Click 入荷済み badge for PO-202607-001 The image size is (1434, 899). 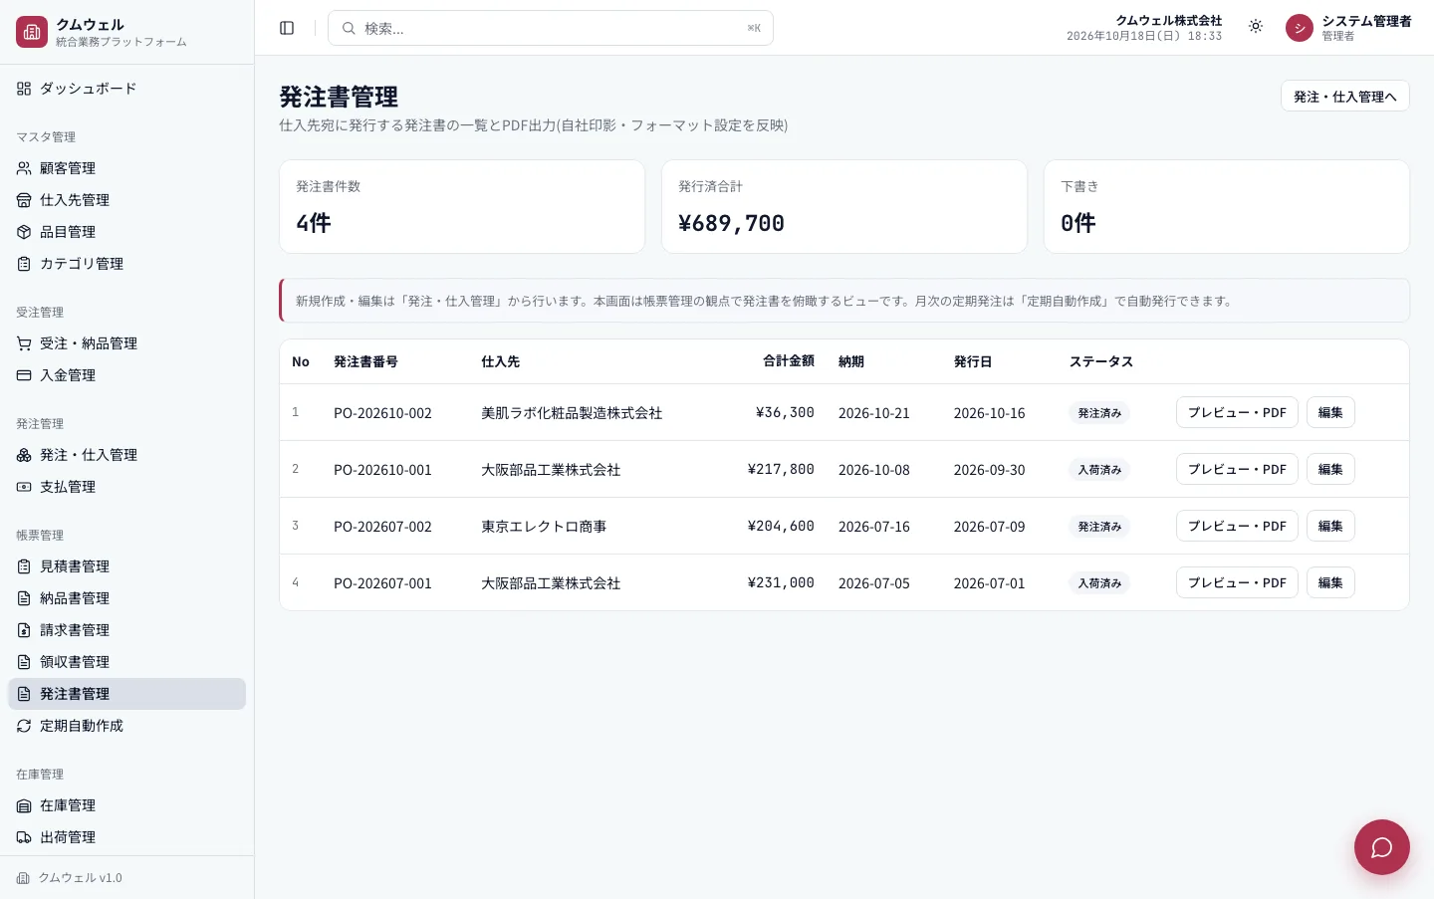click(1099, 583)
